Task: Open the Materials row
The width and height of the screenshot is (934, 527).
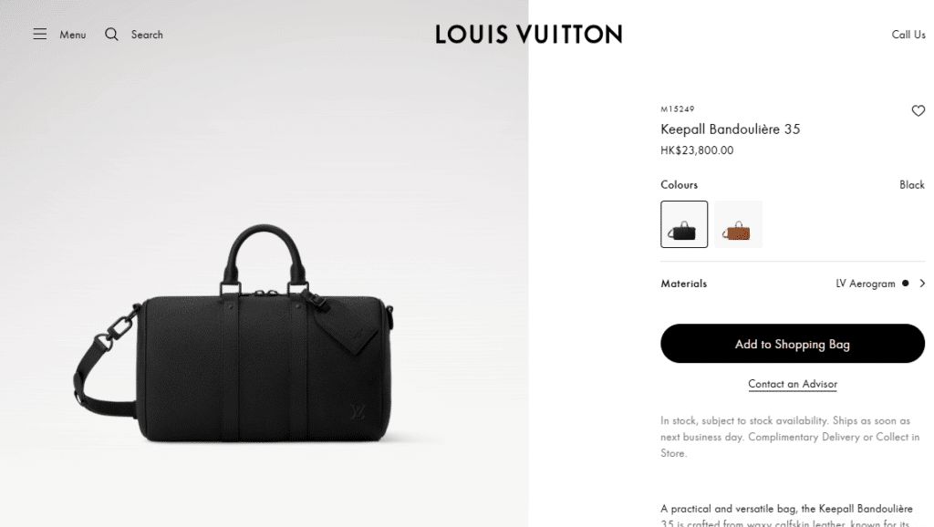Action: pos(793,284)
